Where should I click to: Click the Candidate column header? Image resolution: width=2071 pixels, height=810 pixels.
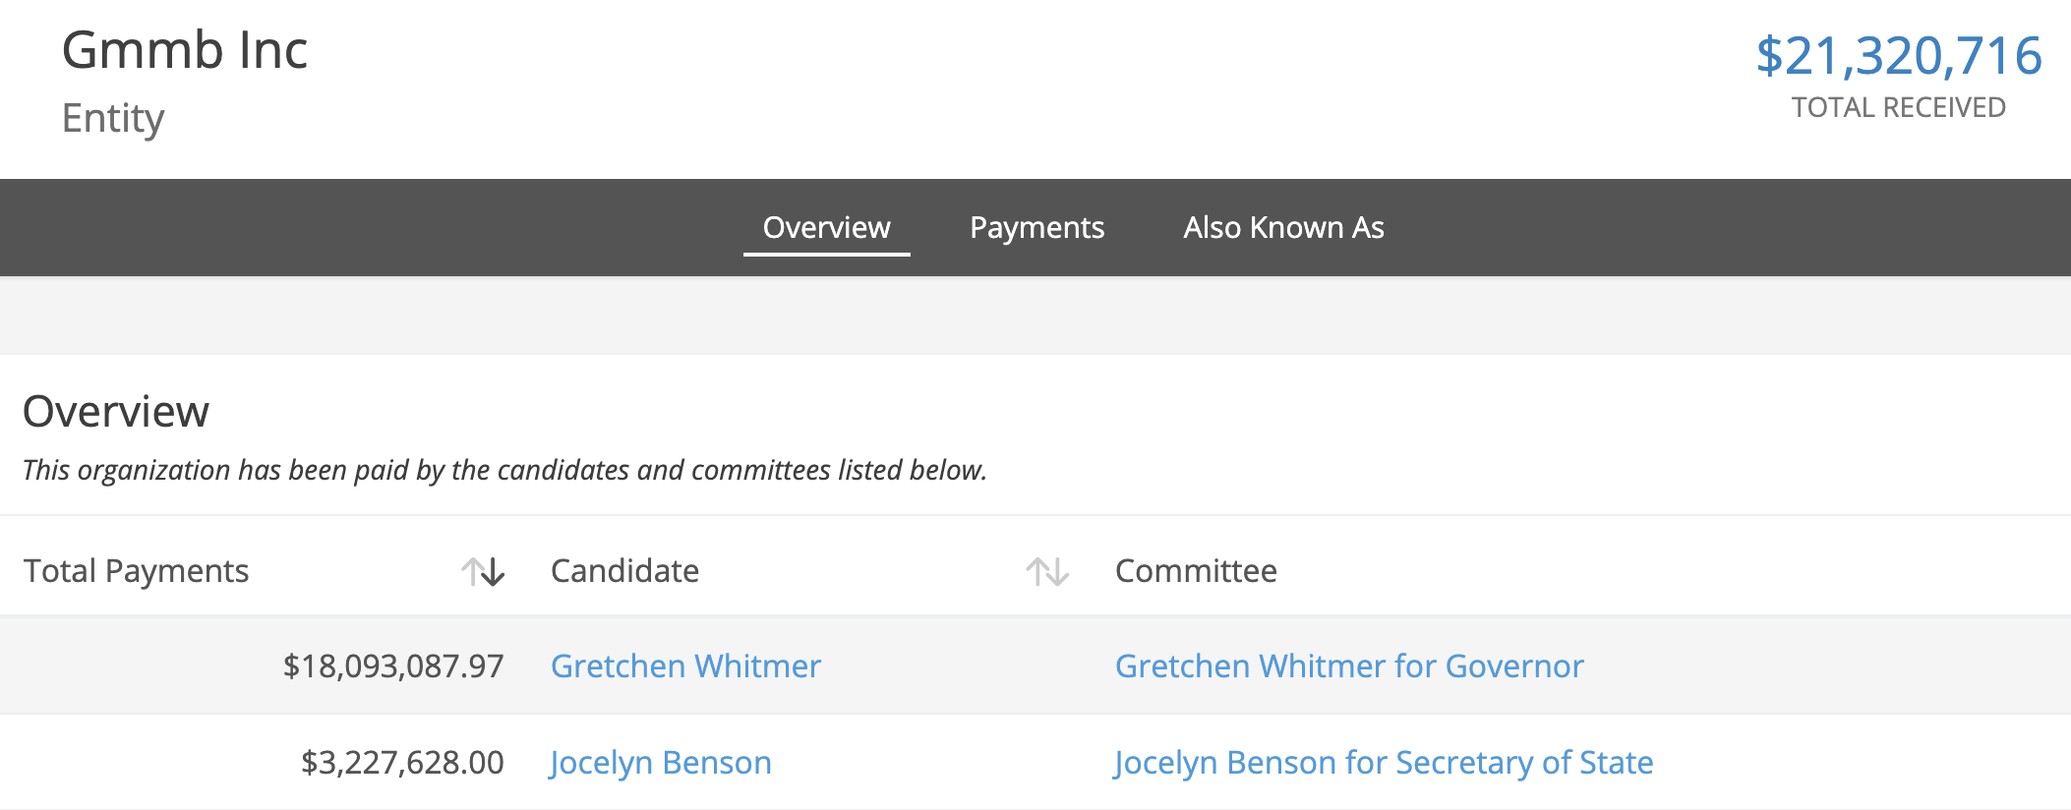point(624,571)
